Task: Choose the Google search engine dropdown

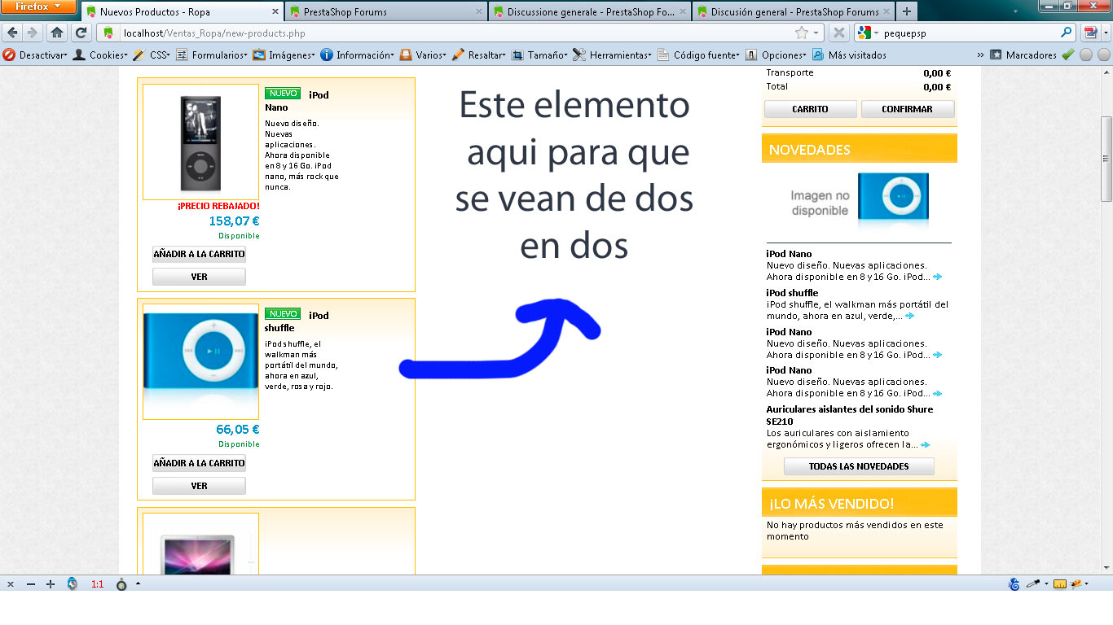Action: (868, 33)
